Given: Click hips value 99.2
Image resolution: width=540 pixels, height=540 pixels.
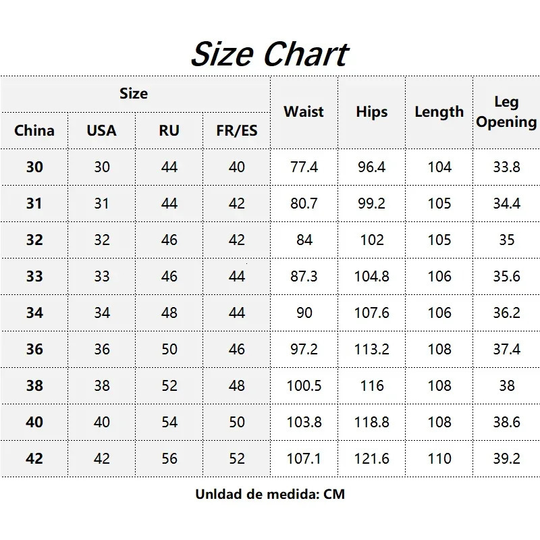Looking at the screenshot, I should [x=371, y=203].
